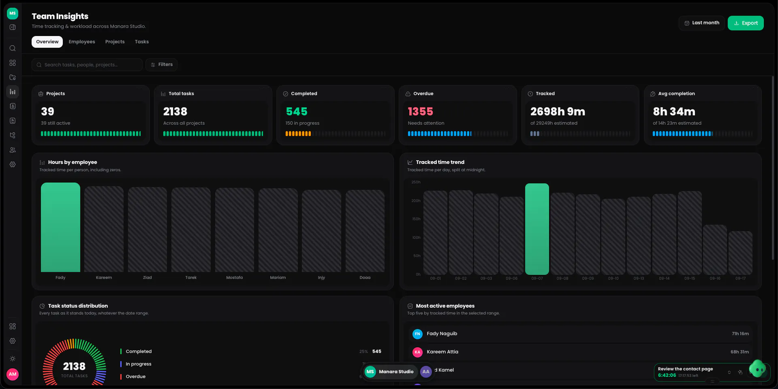778x389 pixels.
Task: Open the settings gear icon below the team icon
Action: (x=13, y=164)
